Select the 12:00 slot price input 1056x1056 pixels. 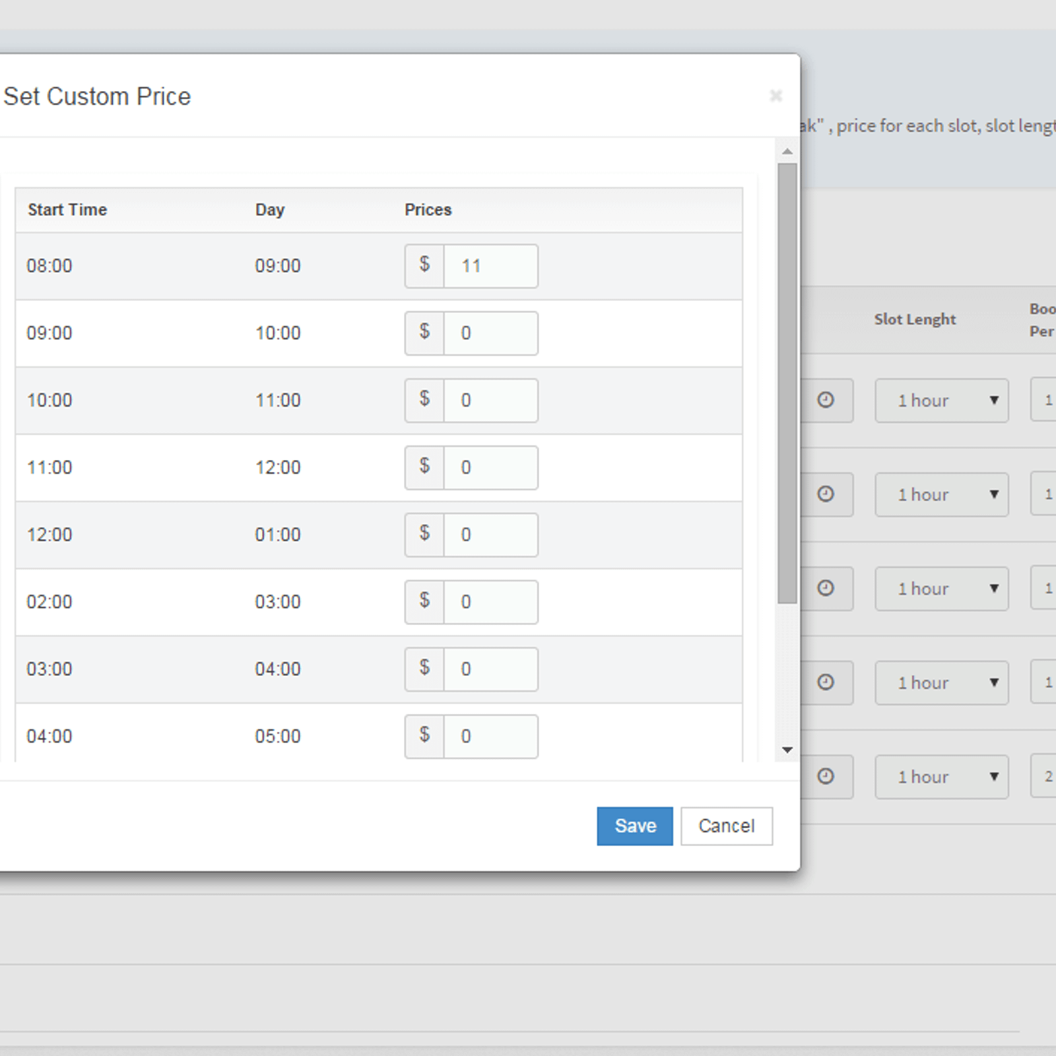pyautogui.click(x=492, y=535)
